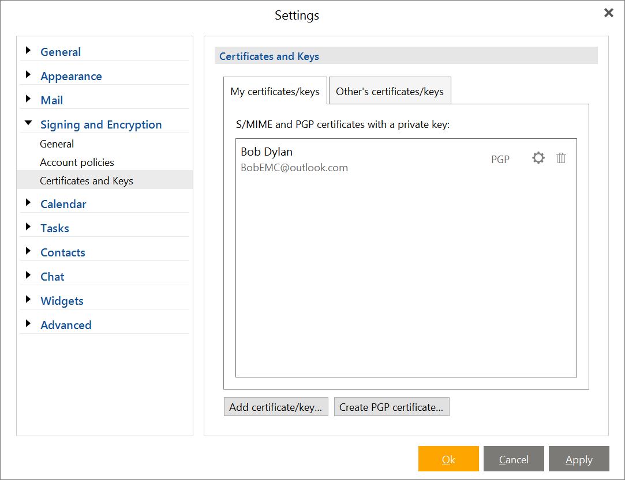Open Account policies under Signing and Encryption
Image resolution: width=625 pixels, height=480 pixels.
point(77,162)
